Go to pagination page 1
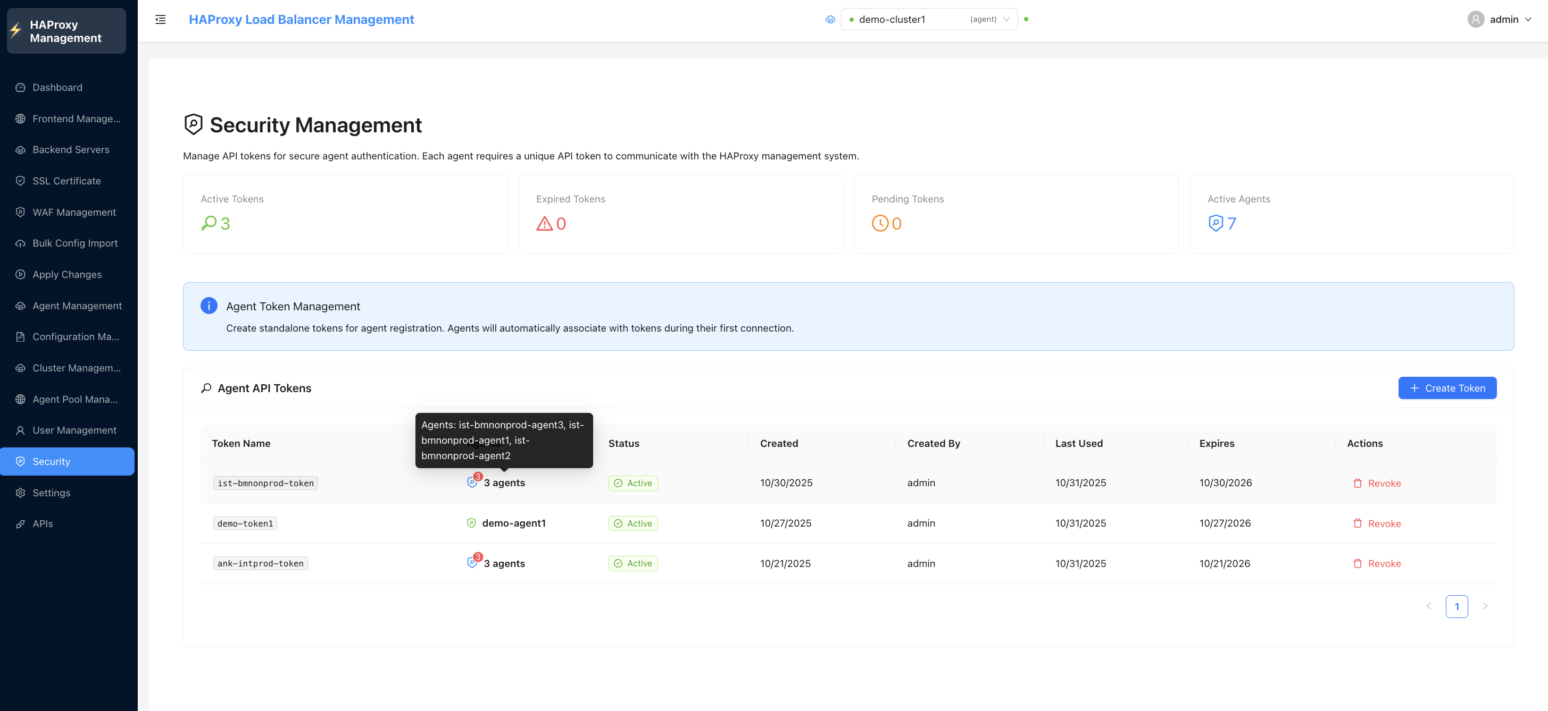Screen dimensions: 1548x711 [x=1457, y=606]
